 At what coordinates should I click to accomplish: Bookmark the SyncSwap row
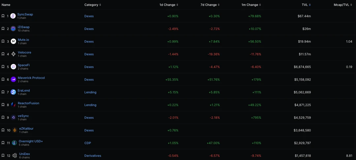click(3, 16)
